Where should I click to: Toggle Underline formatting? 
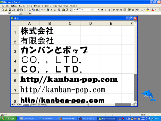(109, 10)
